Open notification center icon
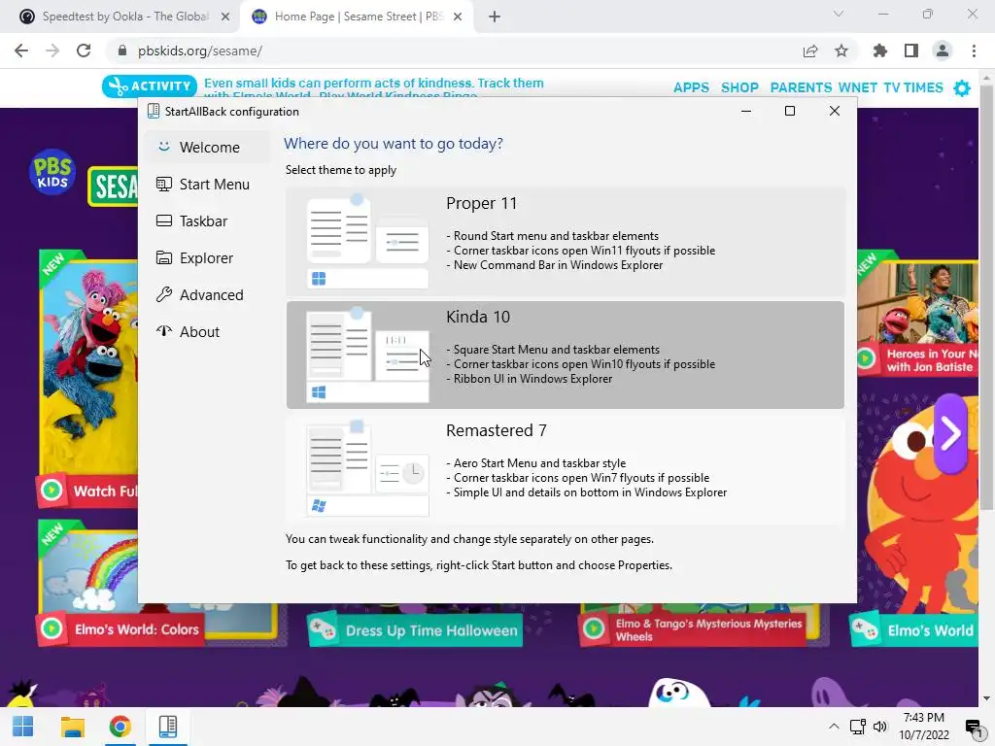The image size is (995, 746). [974, 727]
